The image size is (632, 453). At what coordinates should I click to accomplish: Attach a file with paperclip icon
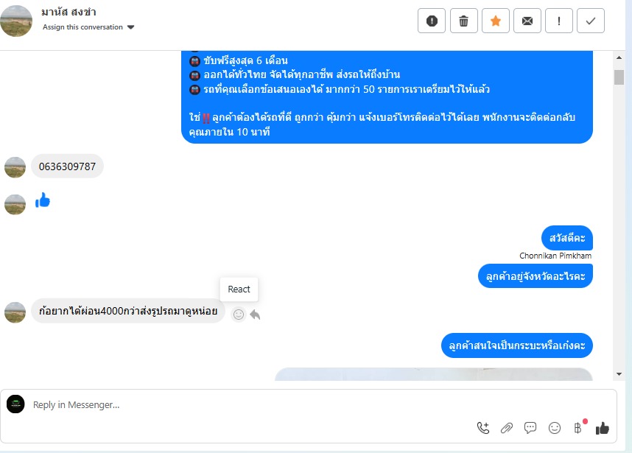(507, 428)
